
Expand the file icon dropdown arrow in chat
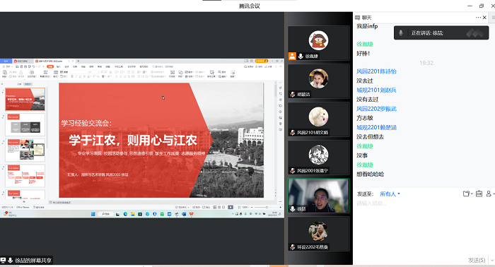click(472, 194)
